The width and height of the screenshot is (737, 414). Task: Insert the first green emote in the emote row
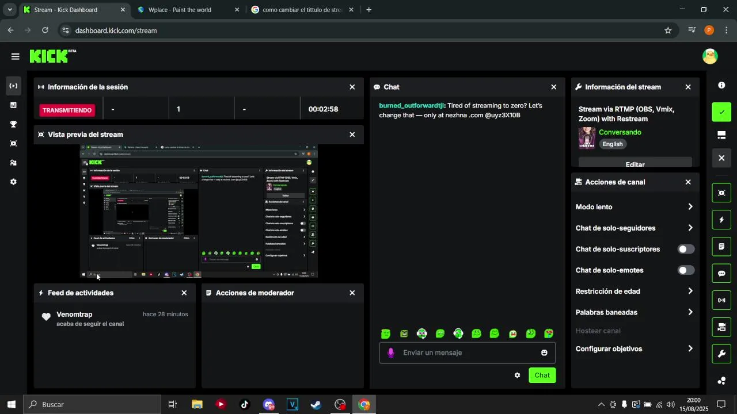386,333
